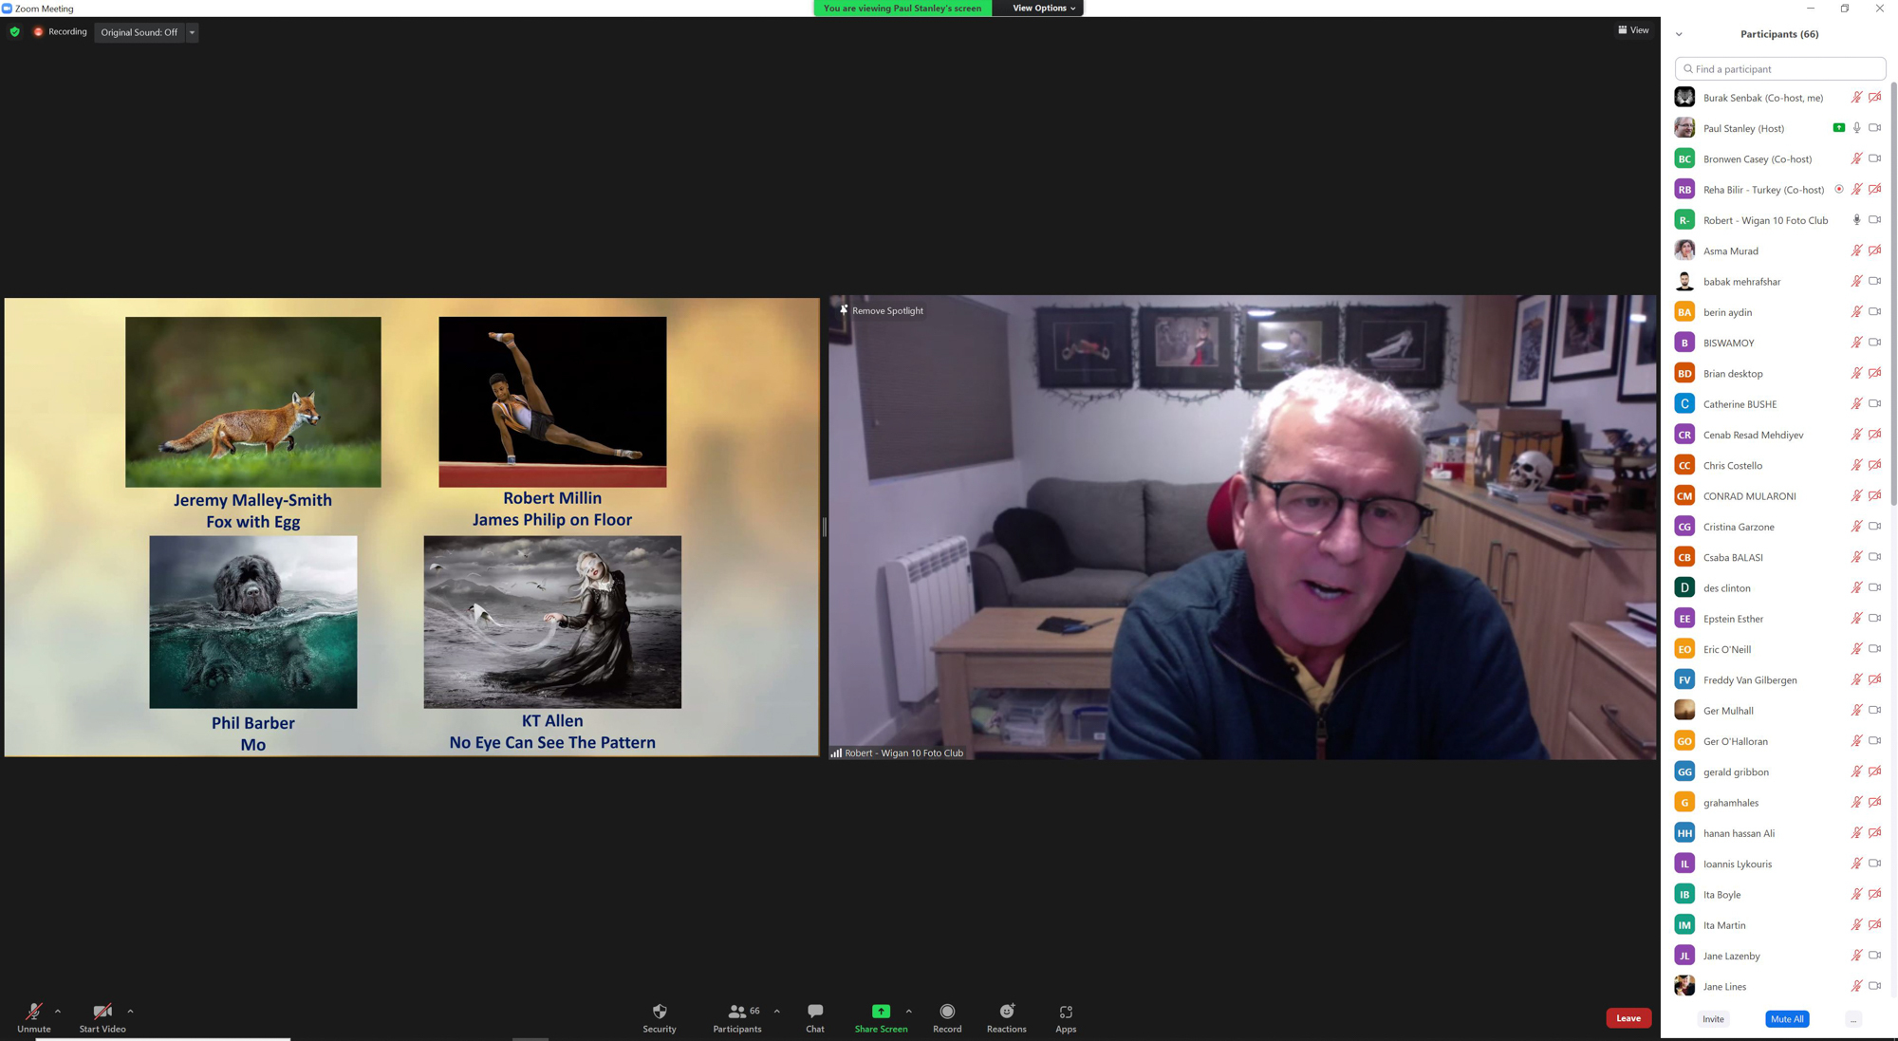Click Remove Spotlight on Robert's video
This screenshot has width=1898, height=1041.
coord(887,310)
